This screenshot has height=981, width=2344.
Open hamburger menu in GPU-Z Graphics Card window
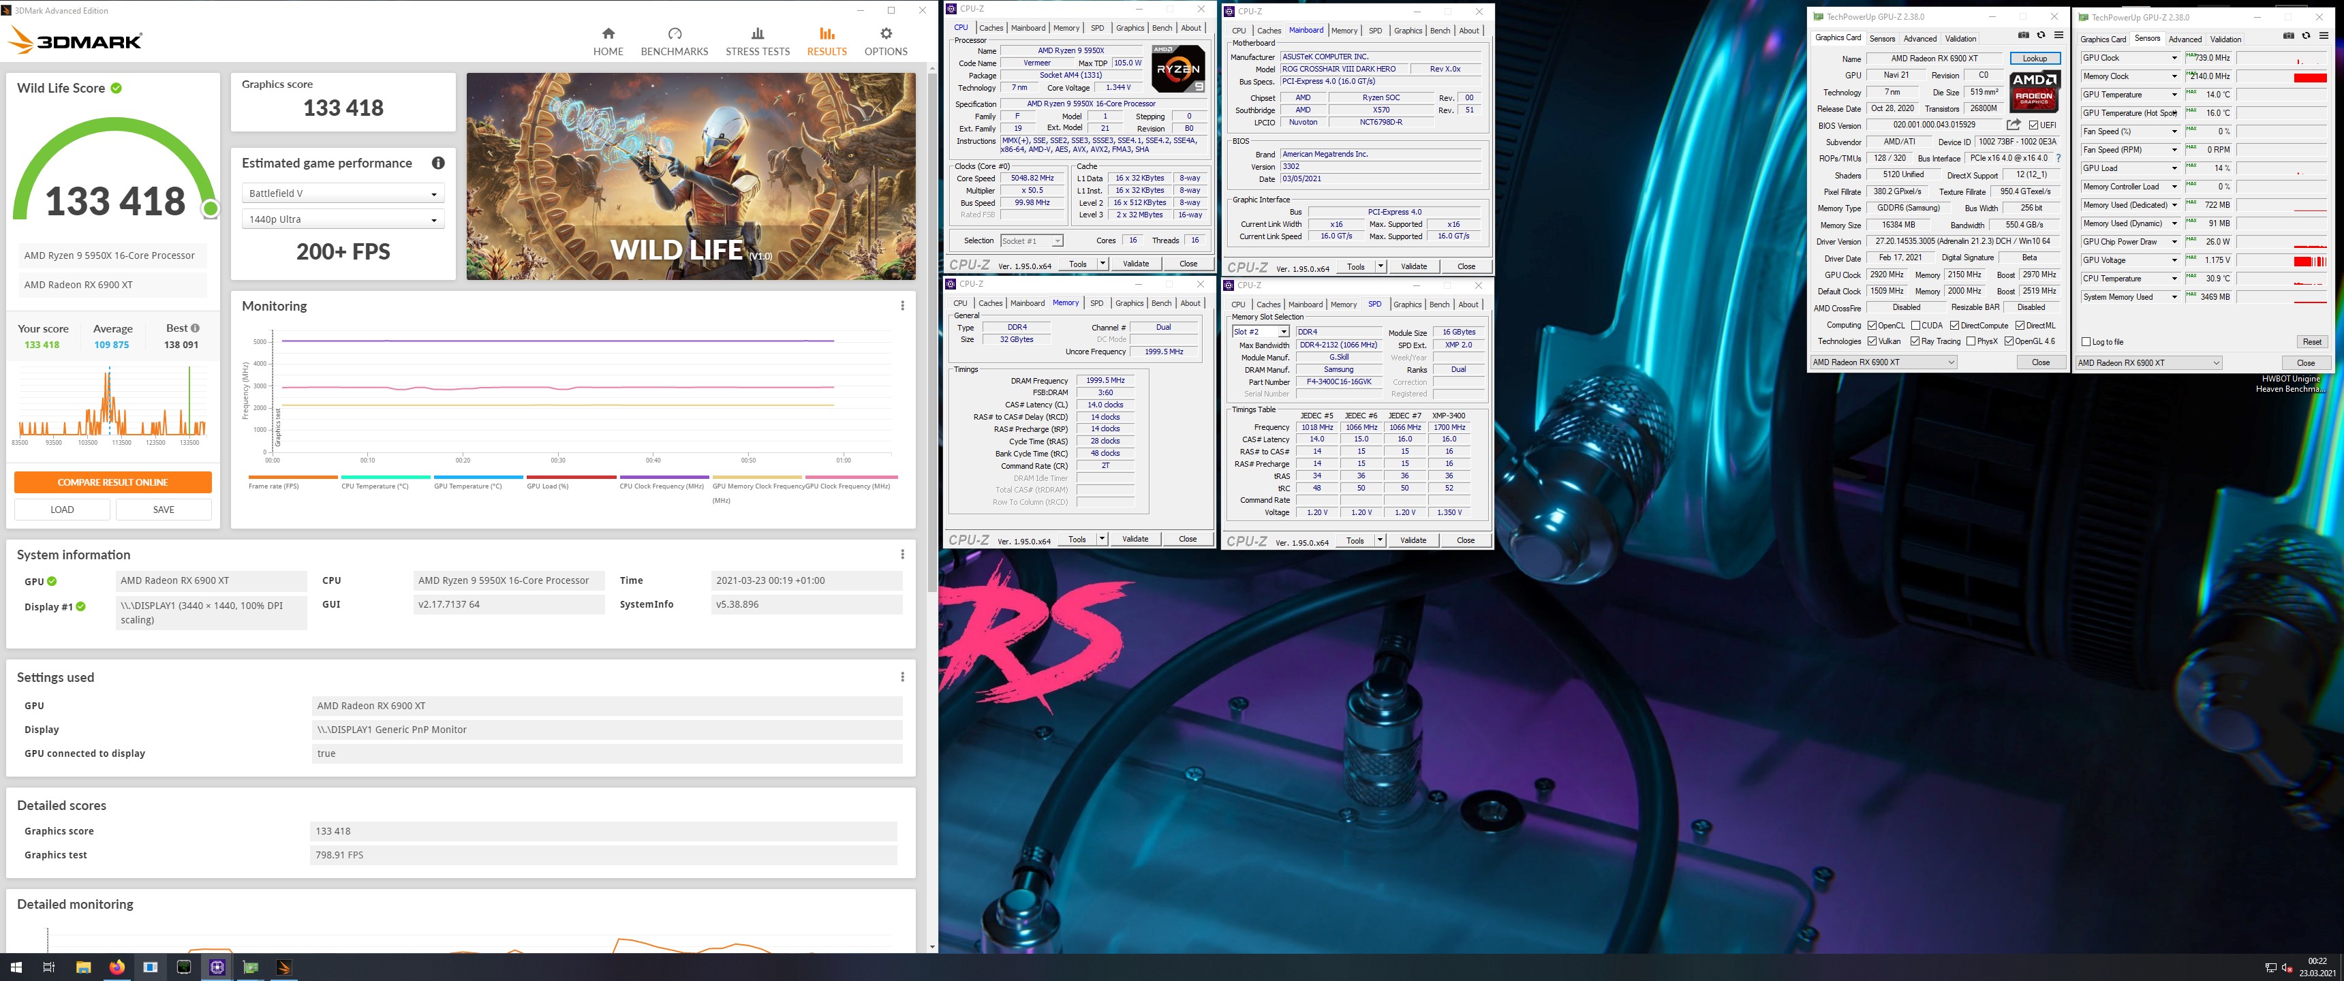coord(2058,35)
